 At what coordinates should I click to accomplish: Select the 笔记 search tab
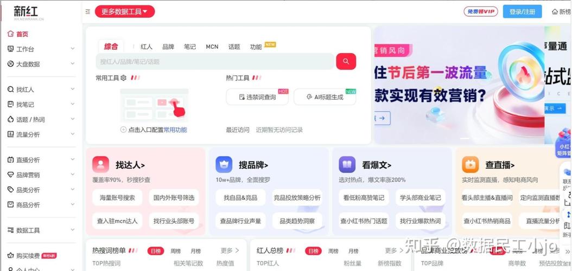[190, 47]
